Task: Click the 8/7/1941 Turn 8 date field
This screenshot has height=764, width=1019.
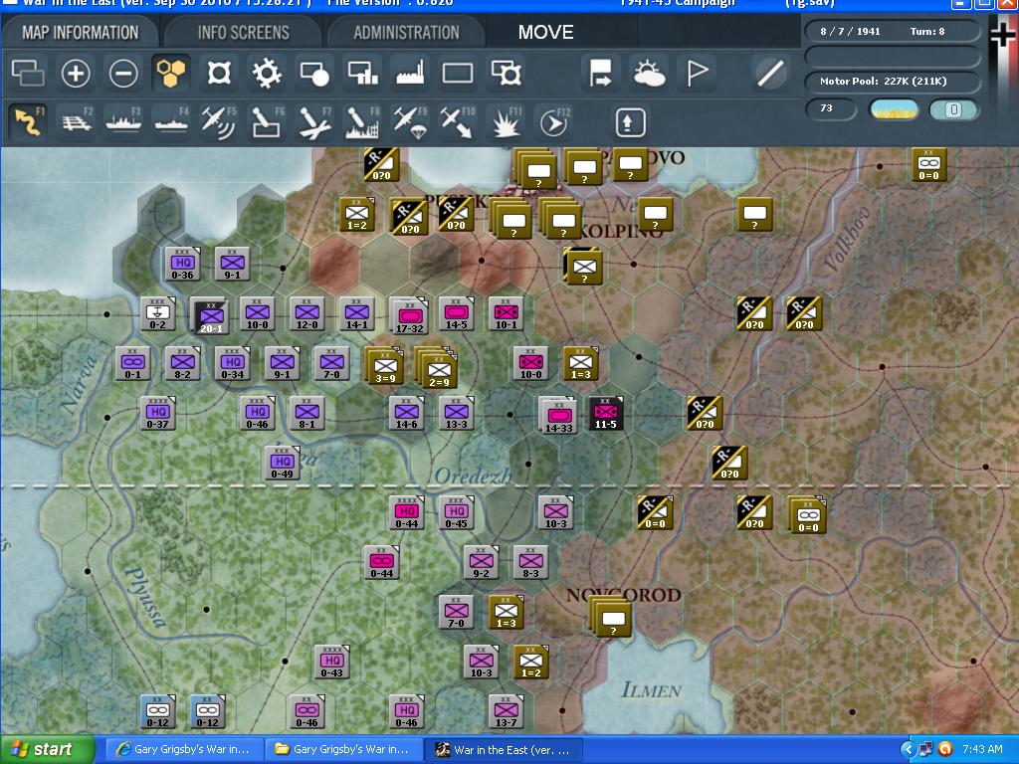Action: click(893, 31)
